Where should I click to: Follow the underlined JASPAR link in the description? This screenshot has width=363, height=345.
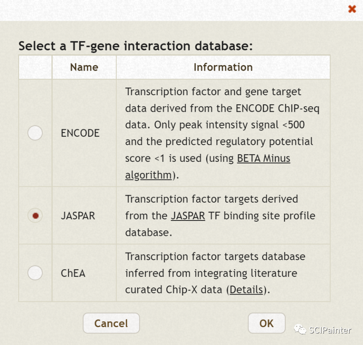click(188, 216)
